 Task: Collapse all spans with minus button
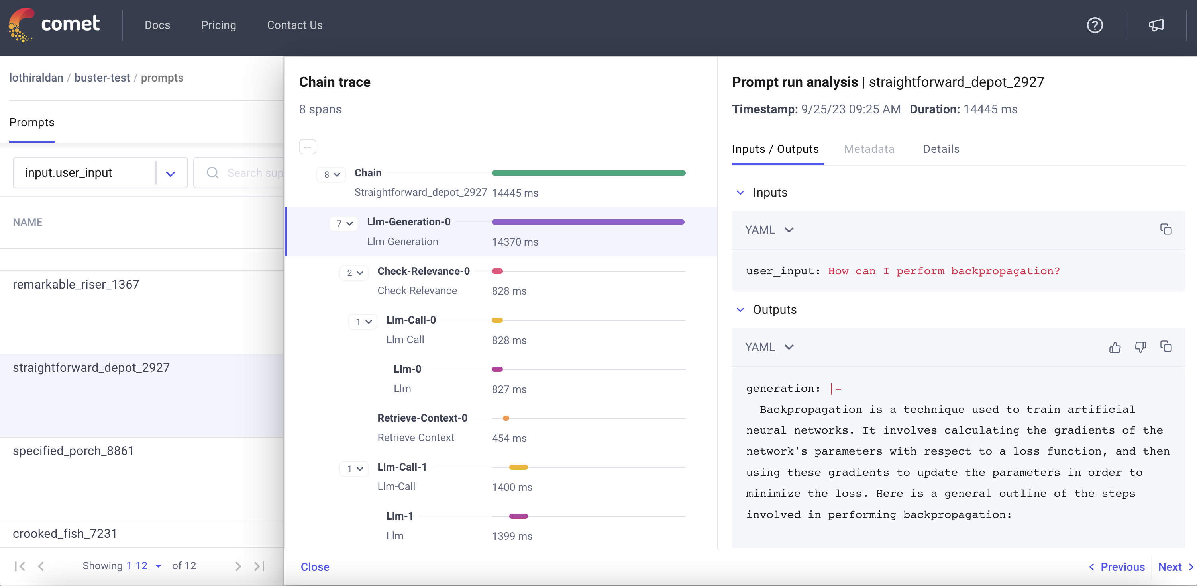click(307, 147)
